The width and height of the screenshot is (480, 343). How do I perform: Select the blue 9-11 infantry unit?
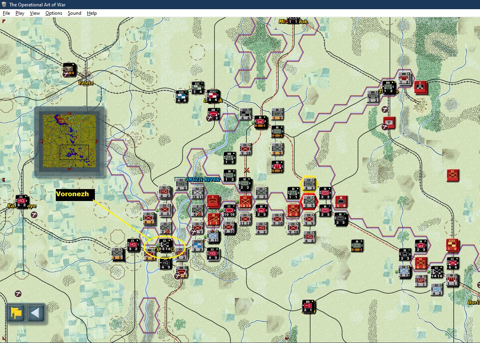click(213, 236)
